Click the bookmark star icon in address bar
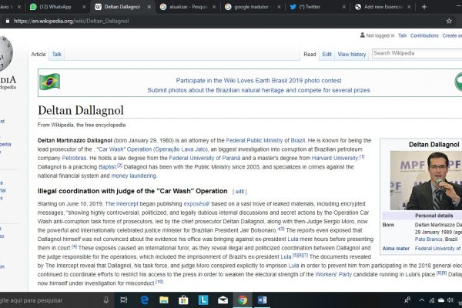Viewport: 462px width, 308px height. [449, 21]
